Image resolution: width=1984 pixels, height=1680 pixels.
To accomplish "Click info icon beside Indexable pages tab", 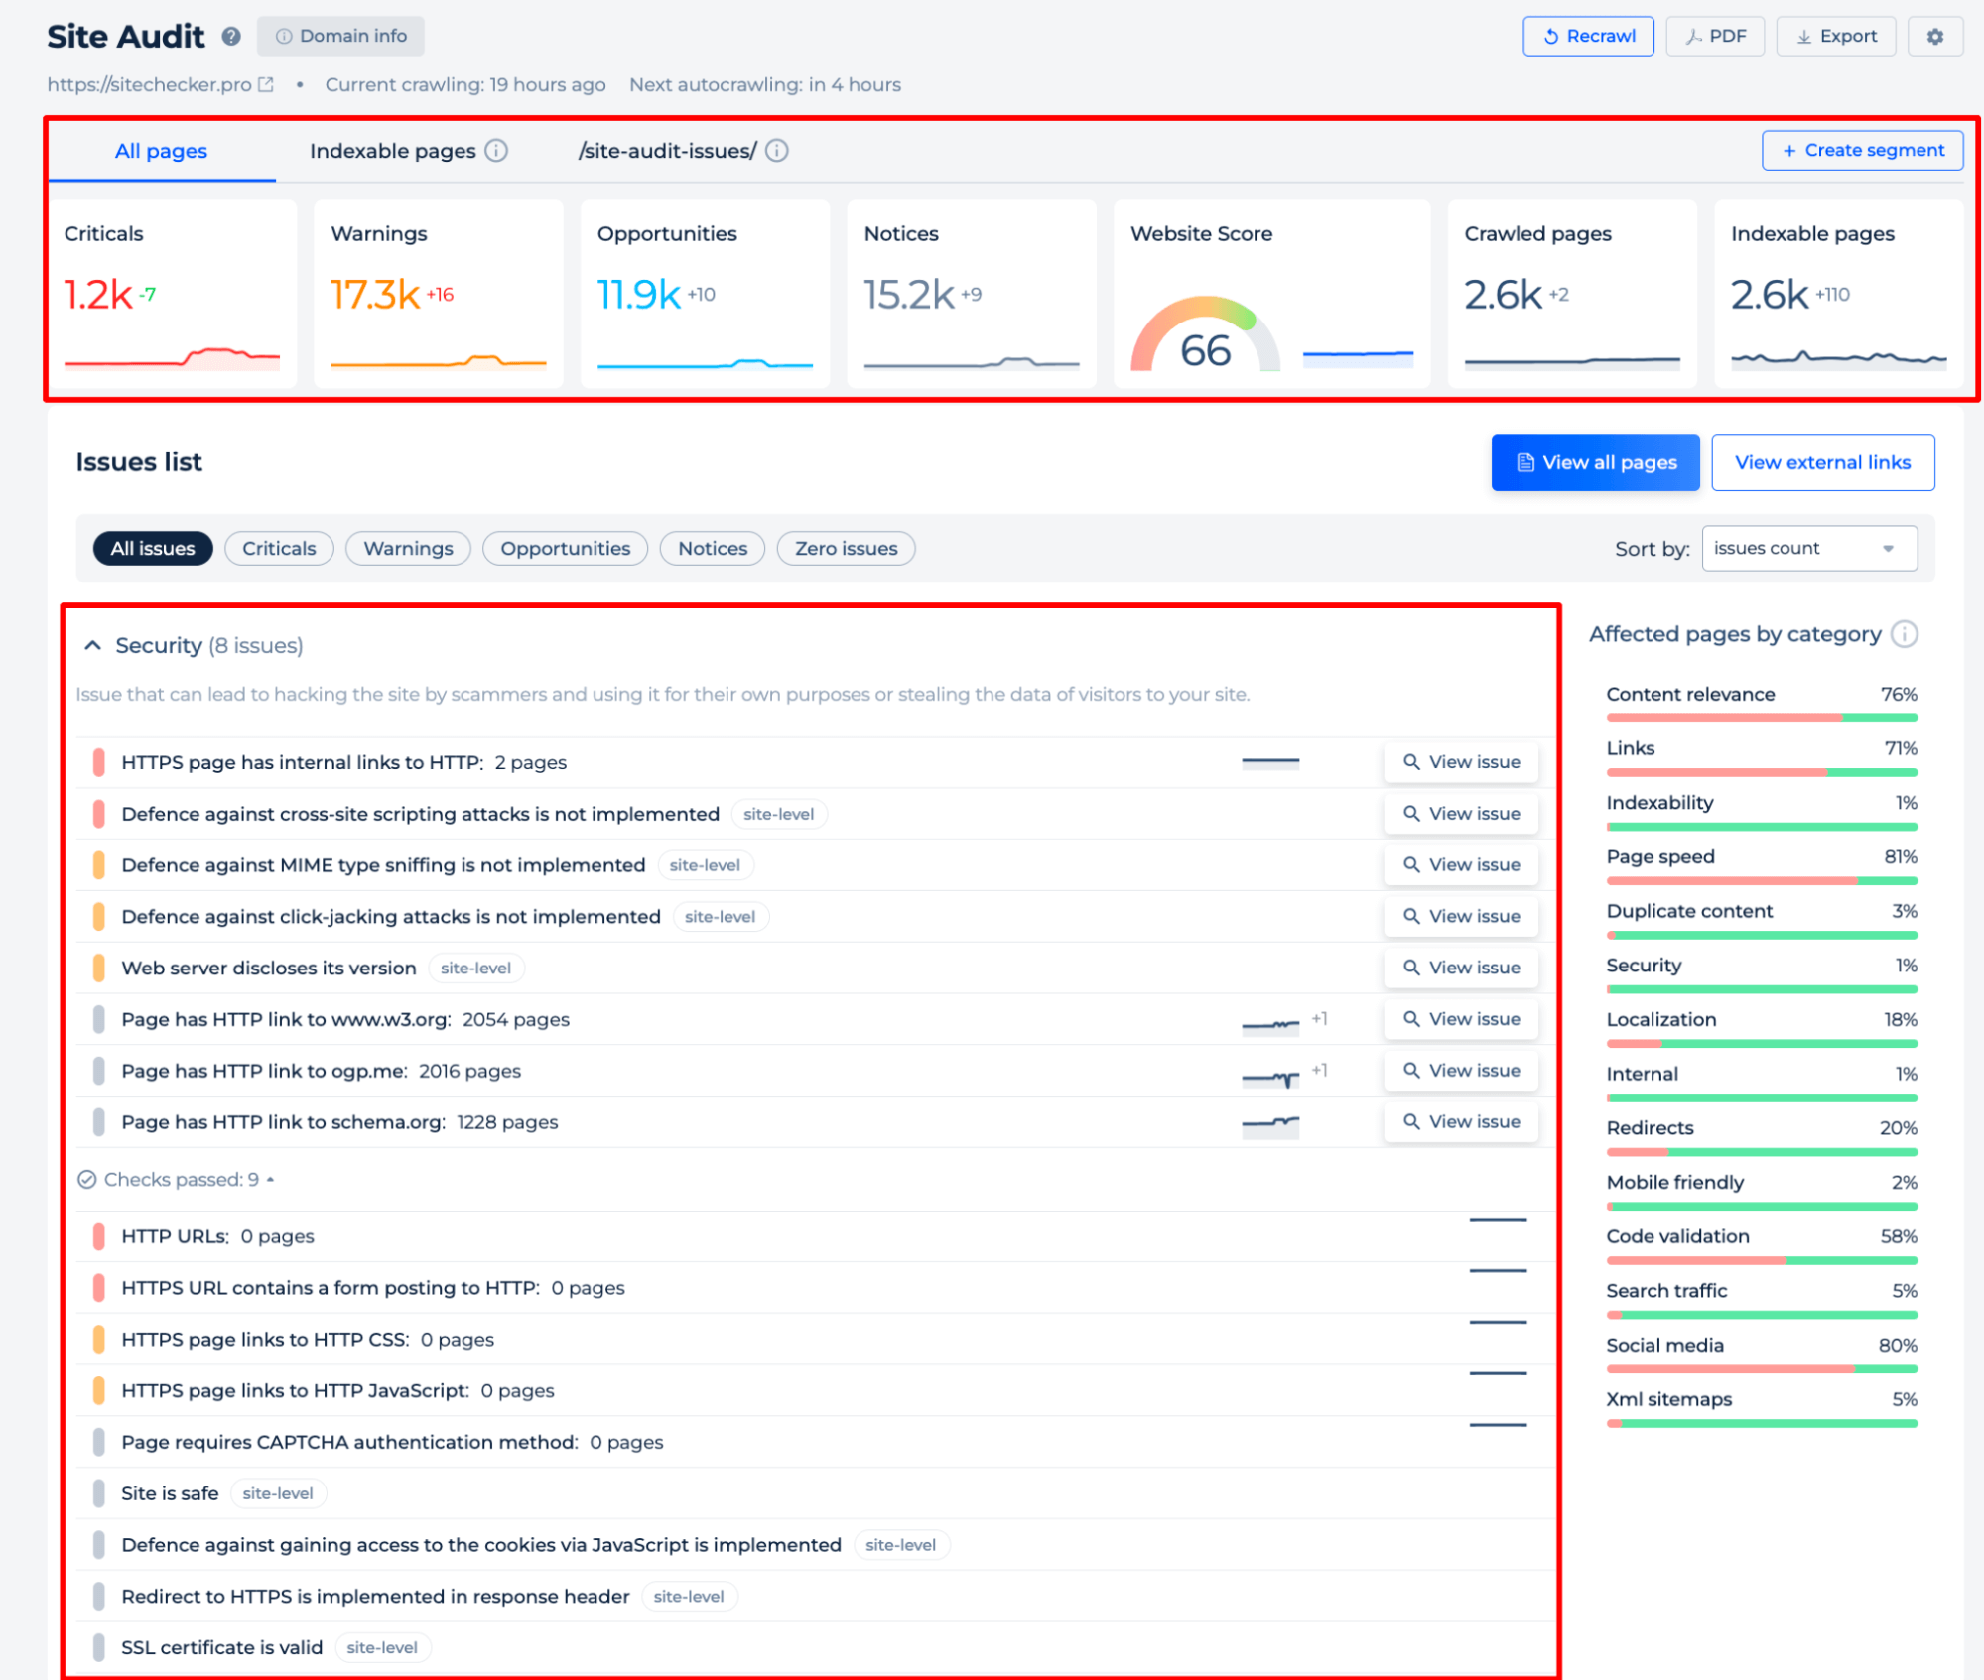I will (496, 151).
